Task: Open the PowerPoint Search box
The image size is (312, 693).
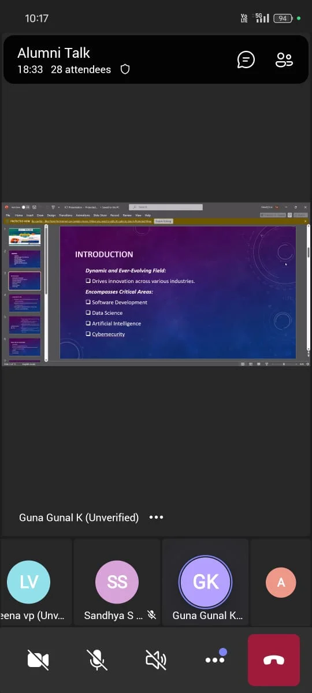Action: [166, 207]
